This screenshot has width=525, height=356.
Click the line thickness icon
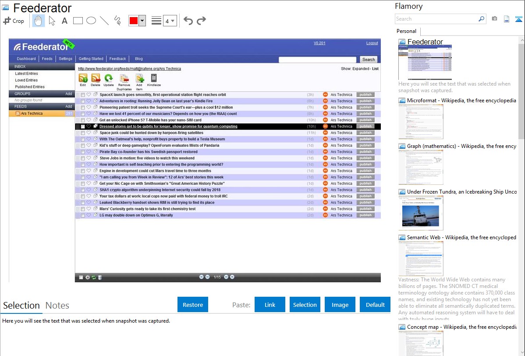(x=156, y=21)
